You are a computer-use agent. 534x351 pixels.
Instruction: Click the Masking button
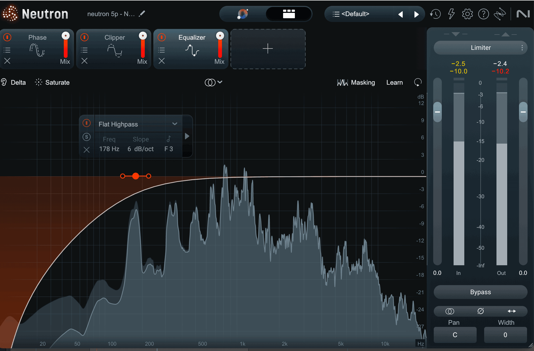pyautogui.click(x=356, y=83)
